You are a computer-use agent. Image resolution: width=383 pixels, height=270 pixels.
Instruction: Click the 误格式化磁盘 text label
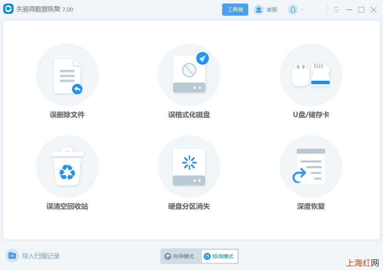point(189,115)
